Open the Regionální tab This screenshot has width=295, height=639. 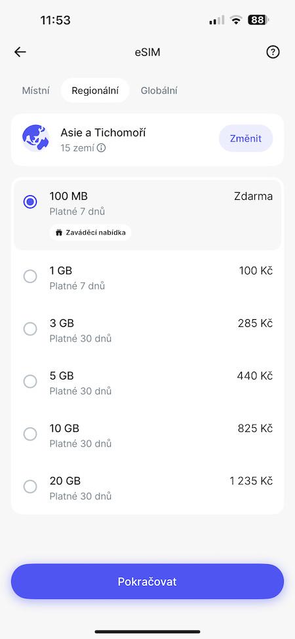click(95, 90)
